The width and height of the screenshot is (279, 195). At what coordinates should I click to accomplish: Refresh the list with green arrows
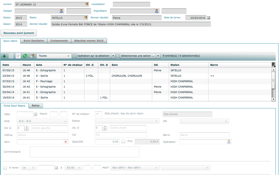click(x=25, y=56)
